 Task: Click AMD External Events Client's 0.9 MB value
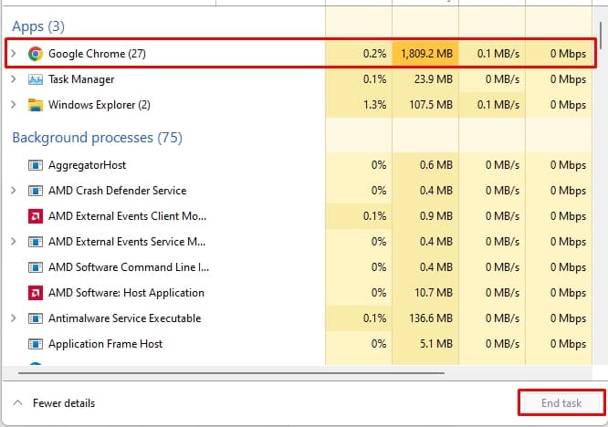pos(436,216)
